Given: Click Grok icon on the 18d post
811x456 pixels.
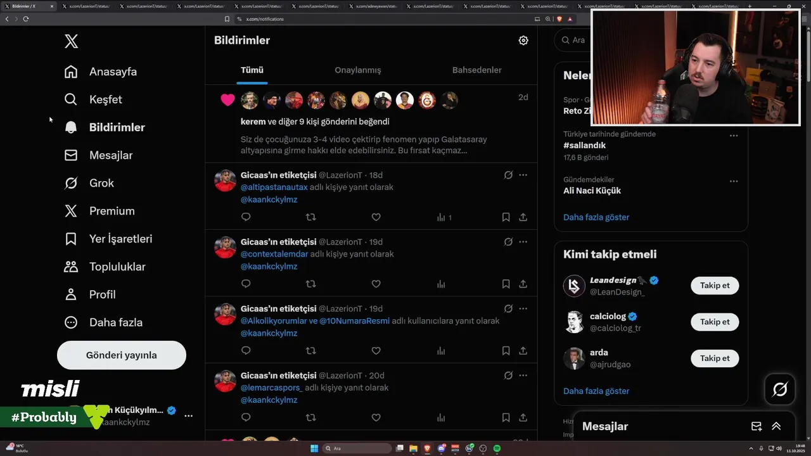Looking at the screenshot, I should click(508, 175).
